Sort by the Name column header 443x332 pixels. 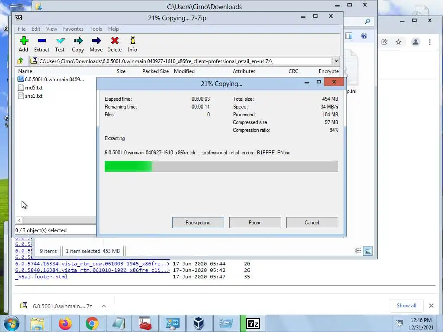pyautogui.click(x=25, y=71)
